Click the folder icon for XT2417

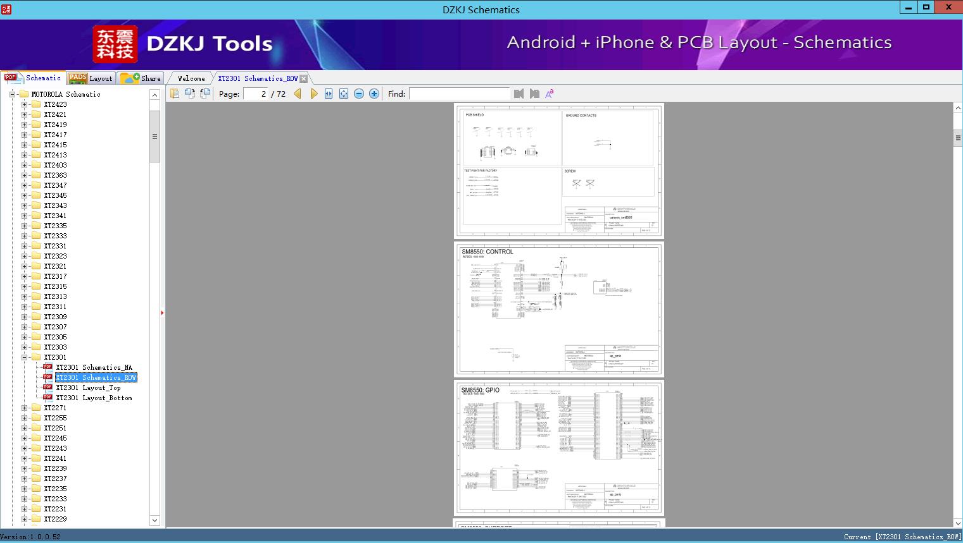click(x=36, y=135)
